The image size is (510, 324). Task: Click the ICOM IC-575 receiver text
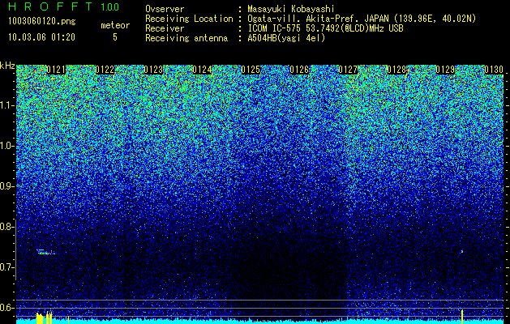(x=325, y=28)
